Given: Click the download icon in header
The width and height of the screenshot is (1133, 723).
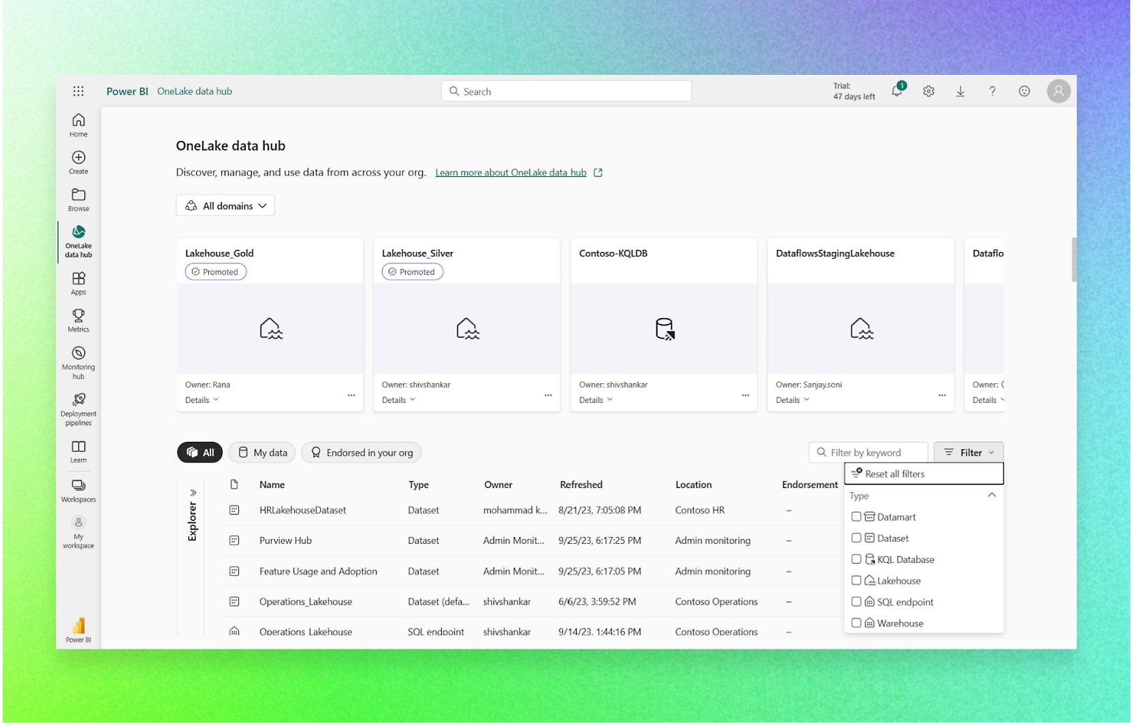Looking at the screenshot, I should point(961,91).
